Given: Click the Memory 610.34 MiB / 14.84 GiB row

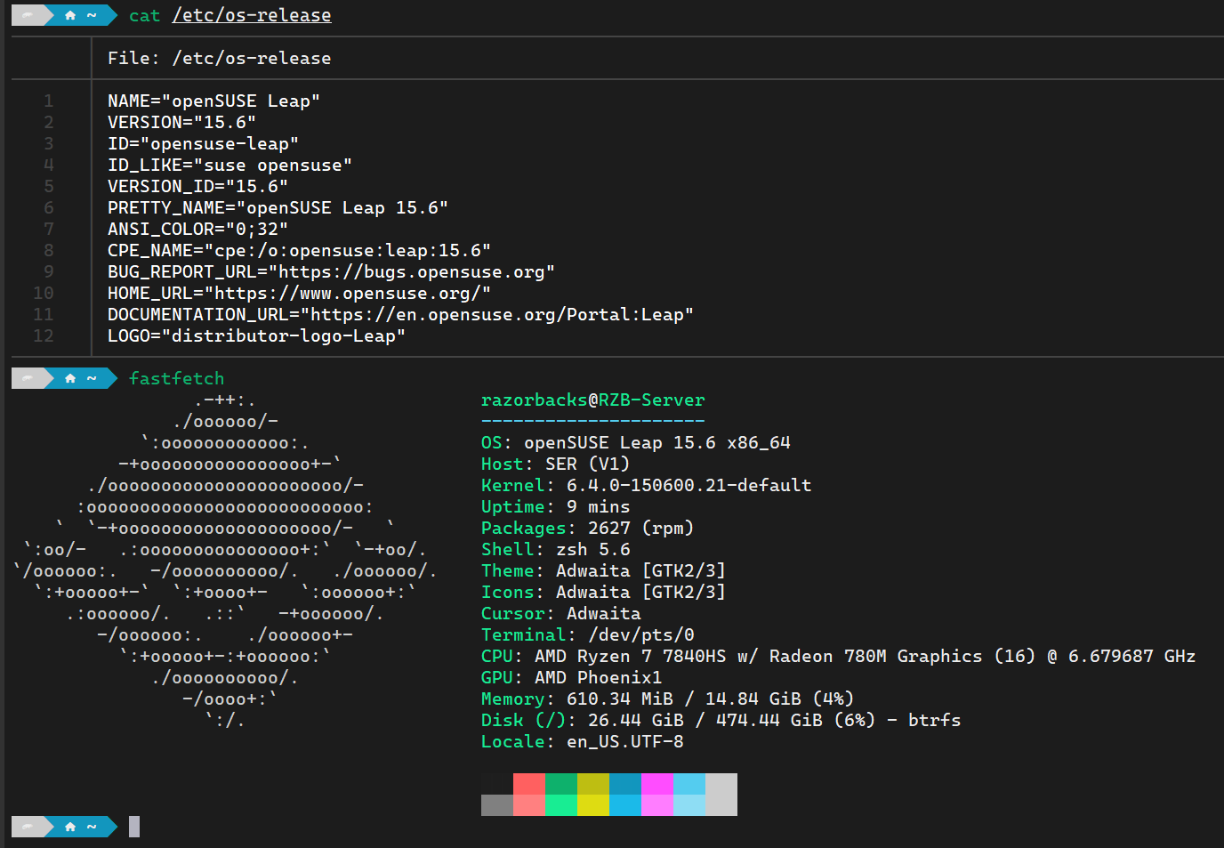Looking at the screenshot, I should pos(668,699).
